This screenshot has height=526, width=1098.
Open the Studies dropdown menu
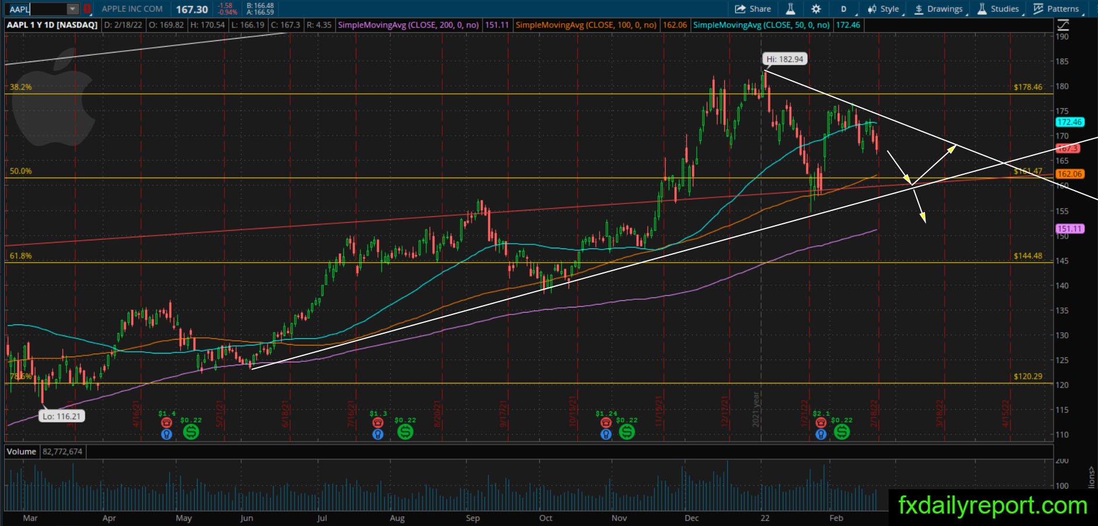pos(999,9)
